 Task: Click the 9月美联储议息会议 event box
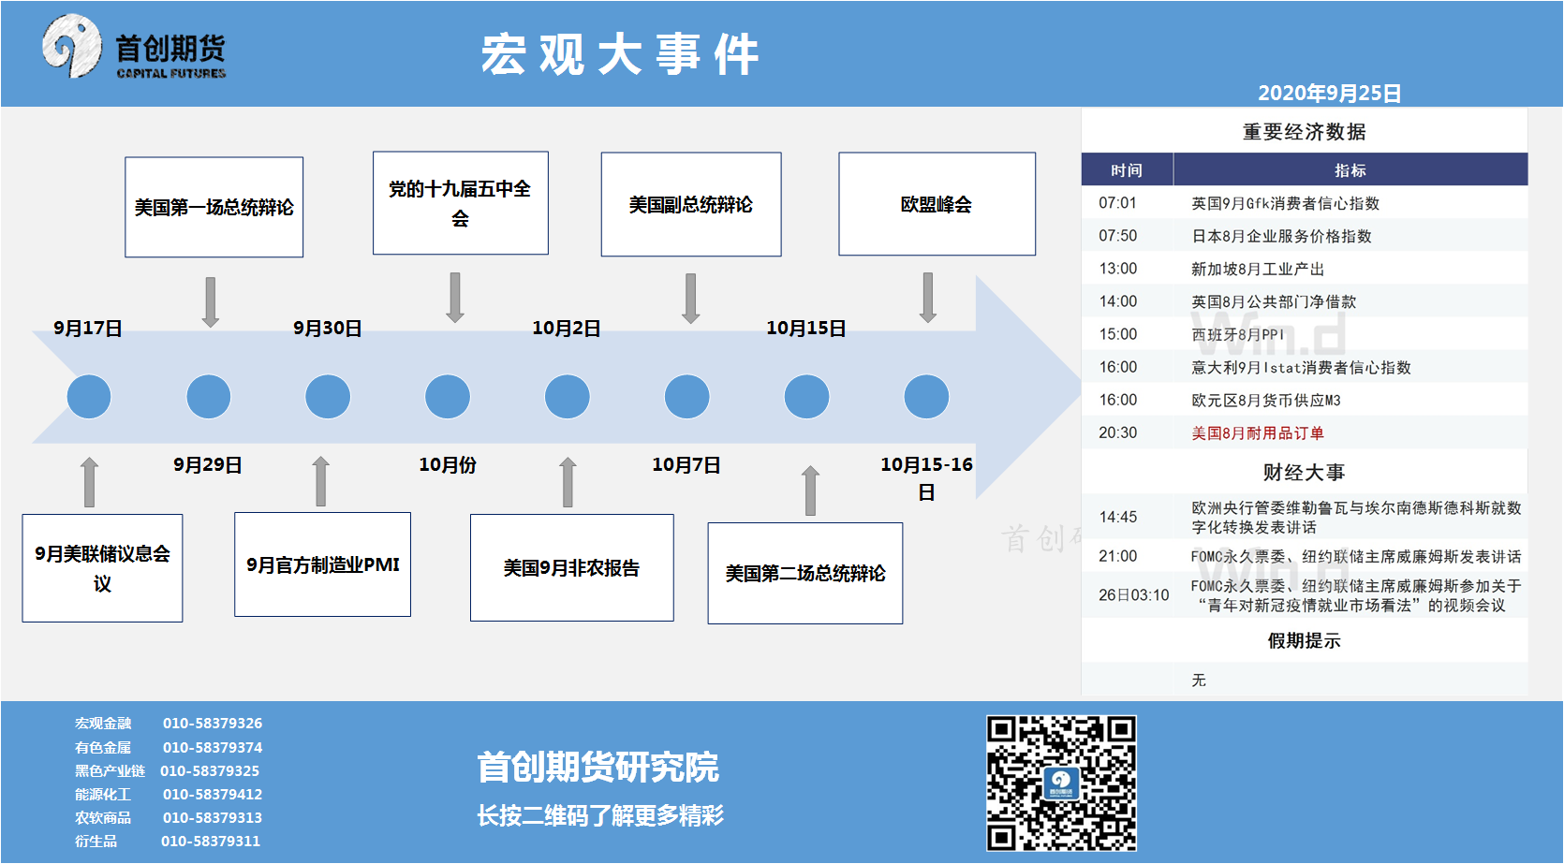pyautogui.click(x=103, y=568)
